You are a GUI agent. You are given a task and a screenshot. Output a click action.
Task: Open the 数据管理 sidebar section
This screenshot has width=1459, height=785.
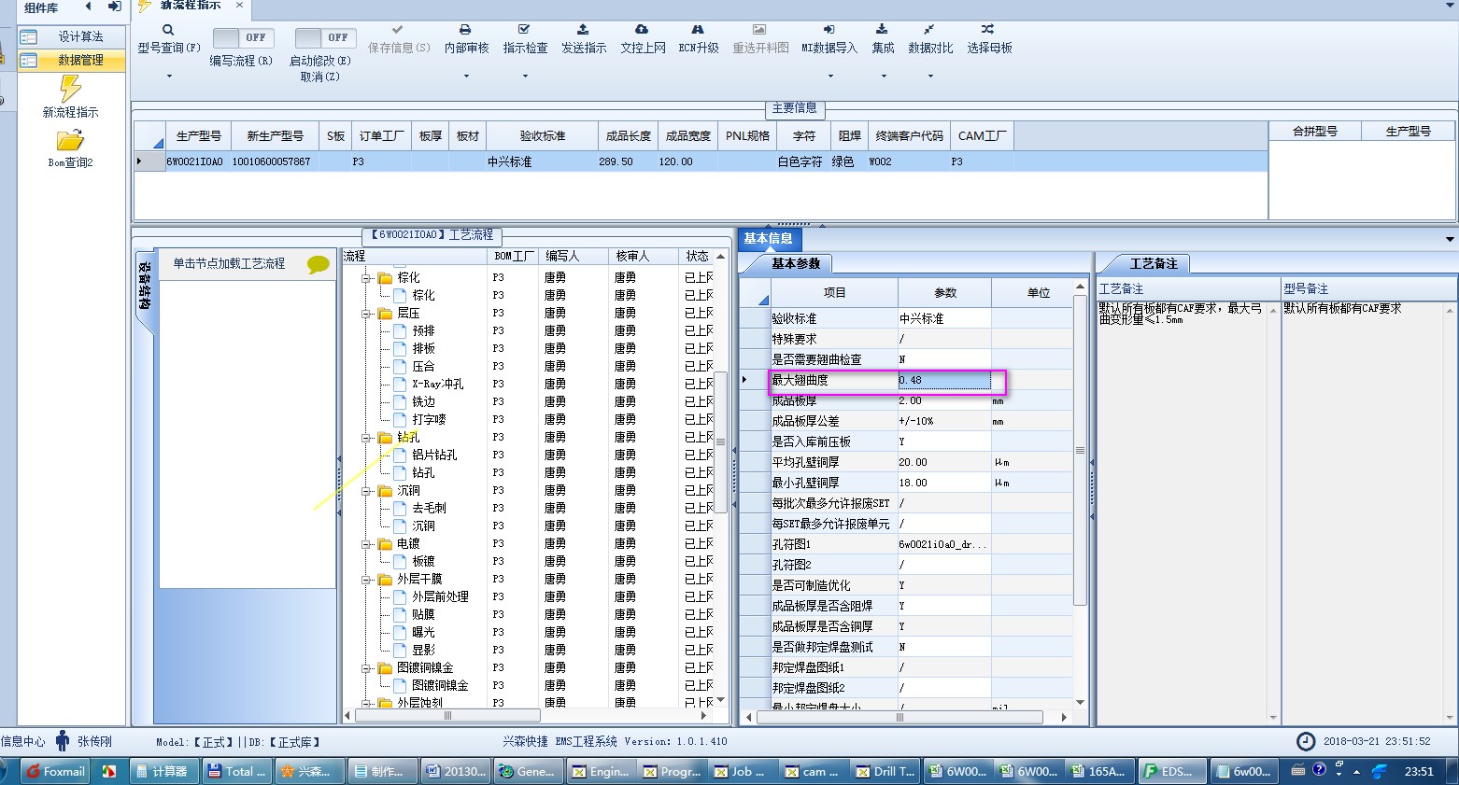(72, 60)
